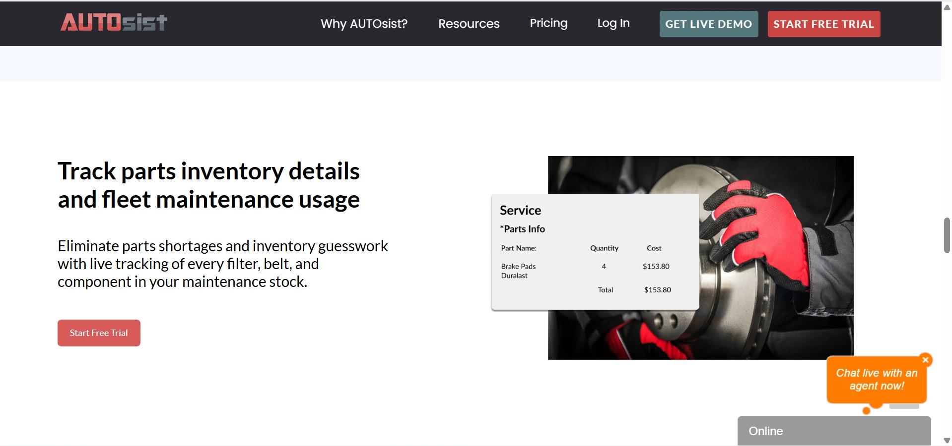Click the Part Name: label
The image size is (952, 446).
[519, 248]
